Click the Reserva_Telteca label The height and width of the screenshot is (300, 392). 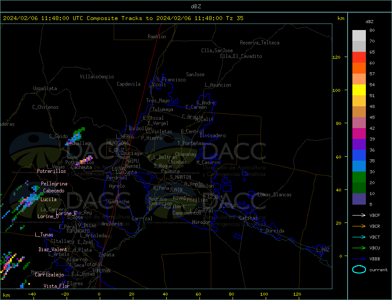[260, 43]
